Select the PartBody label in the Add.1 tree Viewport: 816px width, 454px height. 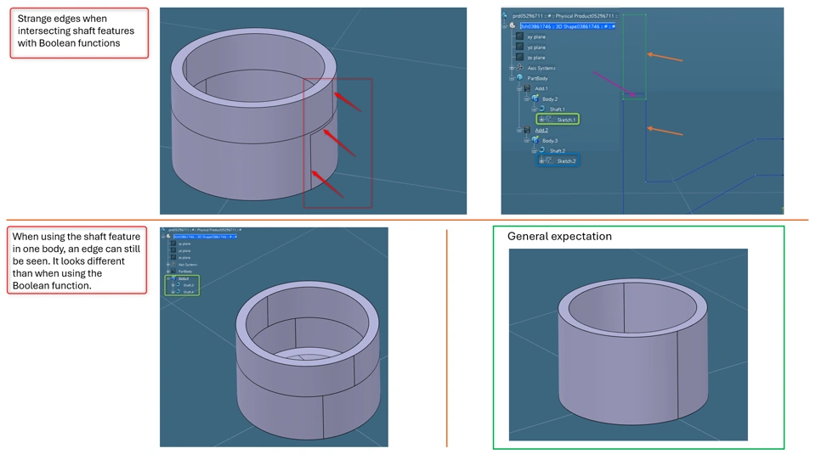[537, 78]
